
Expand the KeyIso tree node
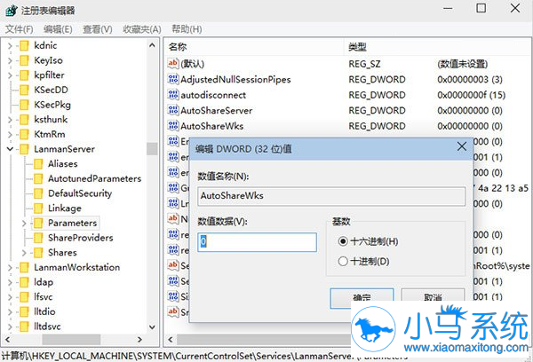pyautogui.click(x=10, y=60)
